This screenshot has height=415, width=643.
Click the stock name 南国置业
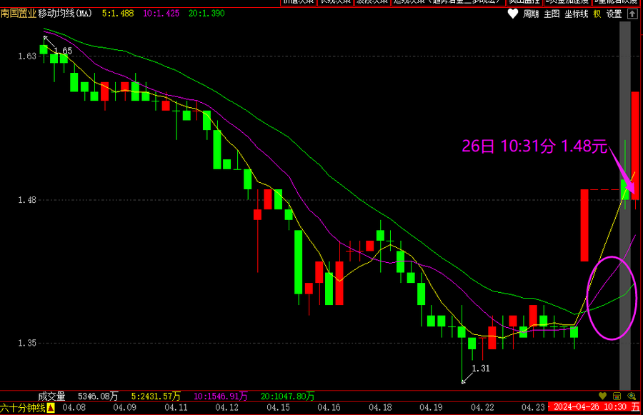point(19,14)
